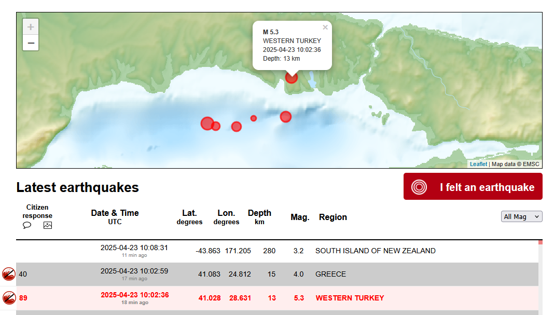Screen dimensions: 554x315
Task: Open the WESTERN TURKEY M 5.3 entry
Action: [x=350, y=298]
